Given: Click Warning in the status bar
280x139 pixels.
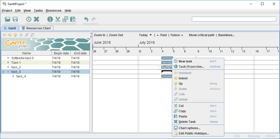Looking at the screenshot, I should [254, 136].
